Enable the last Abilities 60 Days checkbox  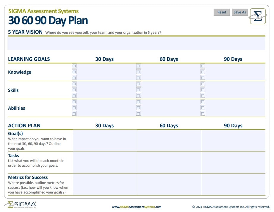[x=138, y=113]
